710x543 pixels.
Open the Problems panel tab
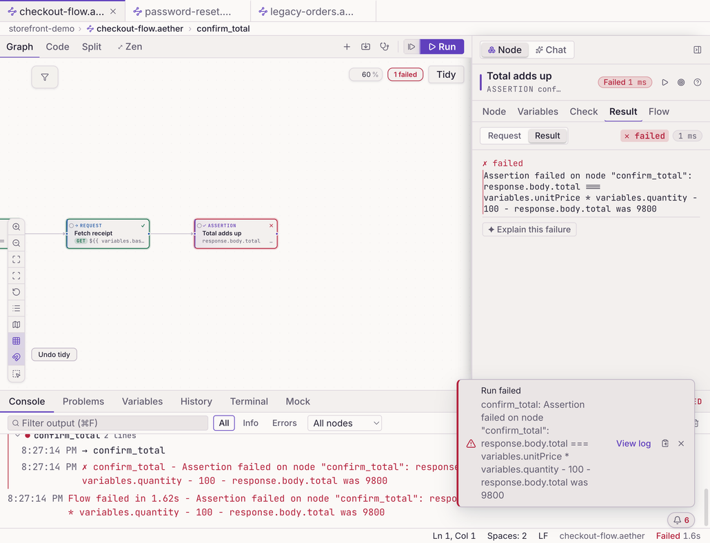[83, 401]
